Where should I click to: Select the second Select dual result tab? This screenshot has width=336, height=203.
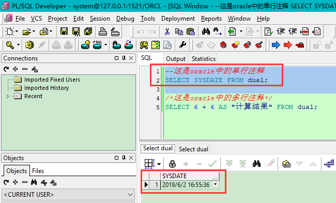click(193, 149)
